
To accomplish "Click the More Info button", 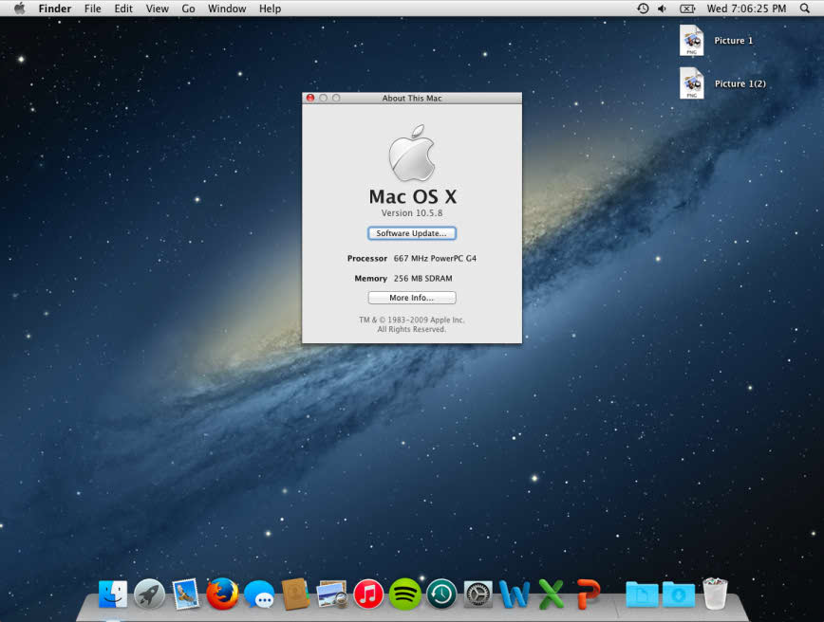I will coord(411,297).
